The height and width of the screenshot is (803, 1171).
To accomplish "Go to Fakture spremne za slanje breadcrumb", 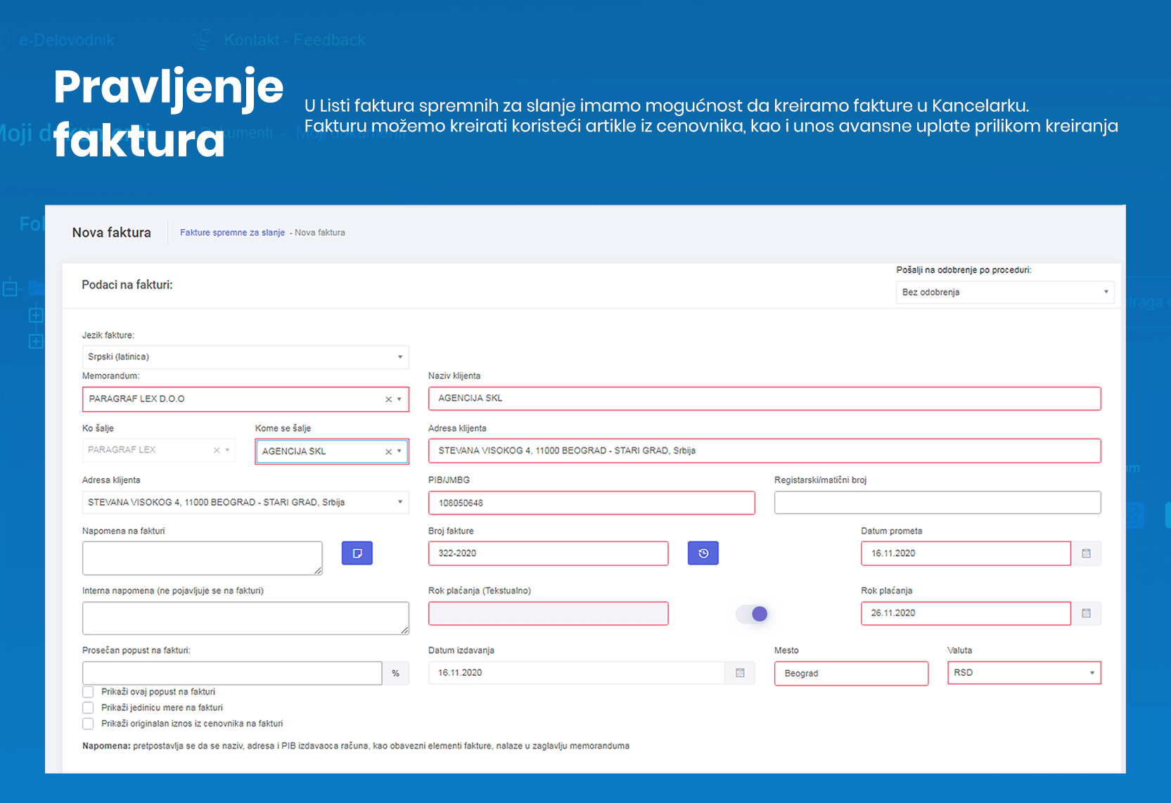I will click(232, 233).
